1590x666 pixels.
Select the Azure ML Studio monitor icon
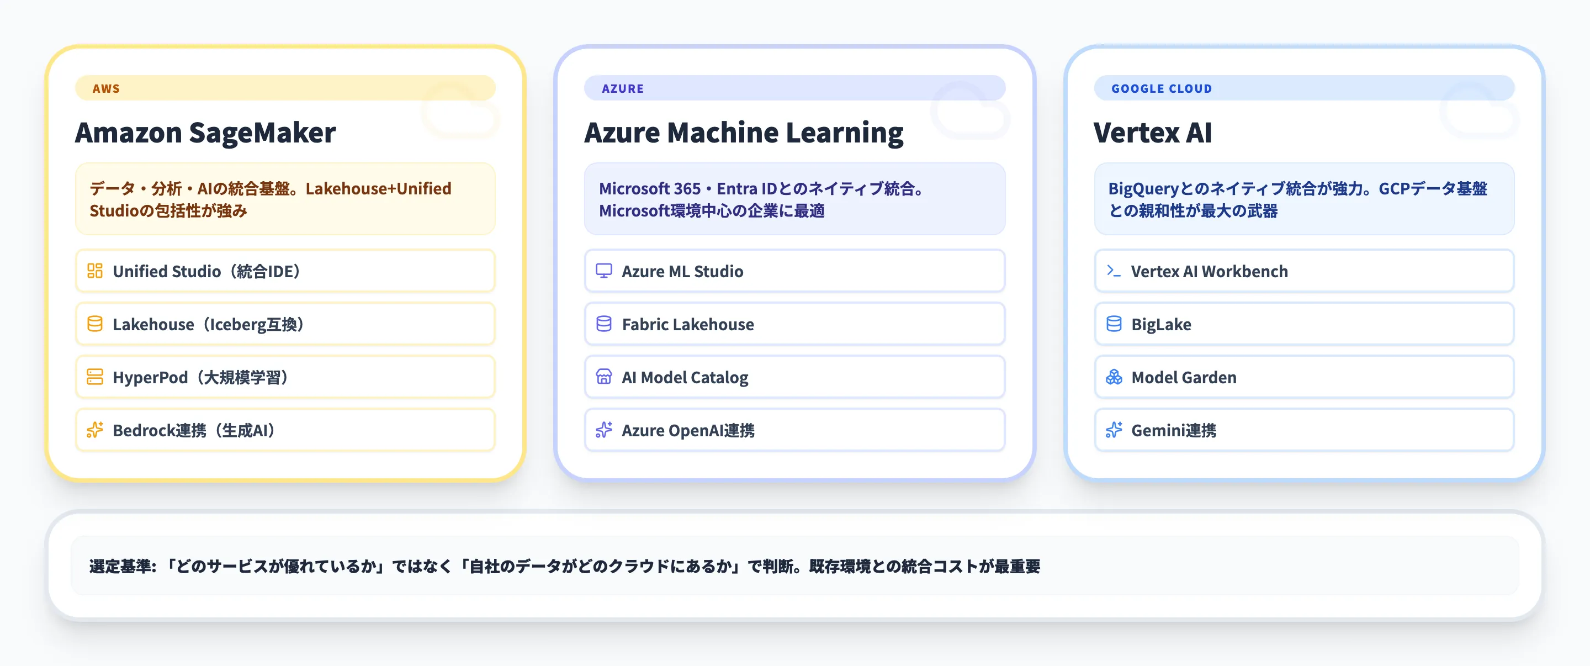coord(603,271)
